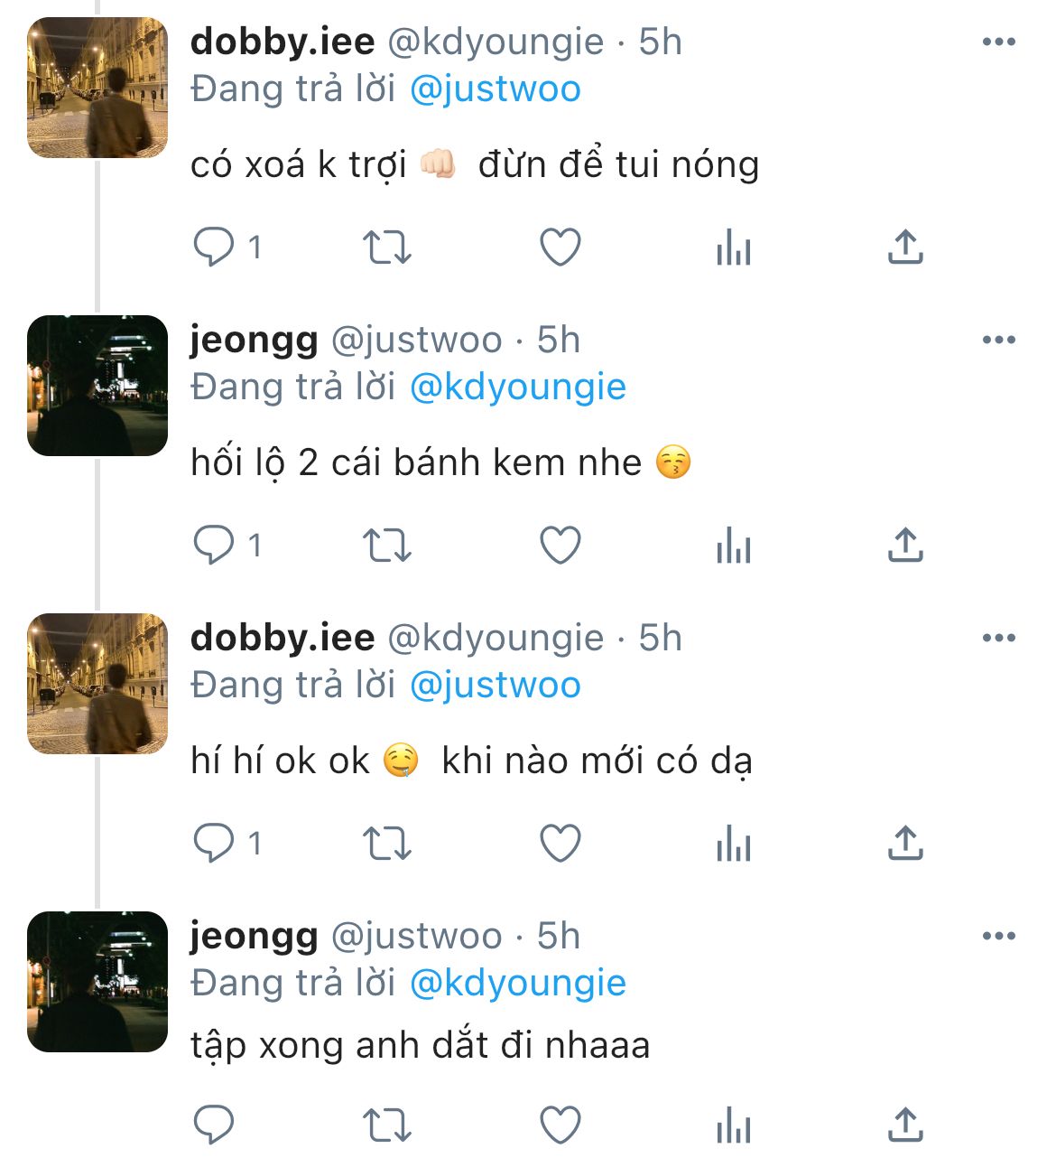Like the "hối lộ 2 cái bánh kem" tweet
This screenshot has height=1167, width=1056.
560,545
